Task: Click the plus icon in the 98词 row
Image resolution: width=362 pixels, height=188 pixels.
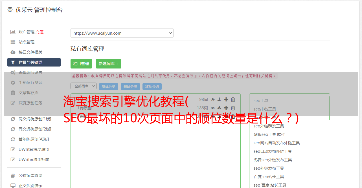Action: click(x=226, y=99)
